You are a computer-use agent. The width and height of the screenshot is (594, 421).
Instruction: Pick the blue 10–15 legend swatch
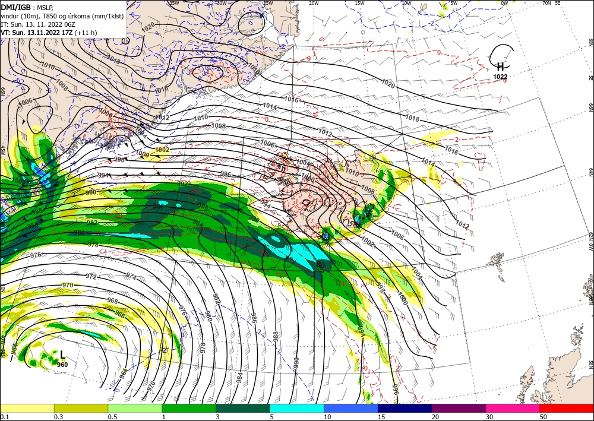[x=351, y=408]
